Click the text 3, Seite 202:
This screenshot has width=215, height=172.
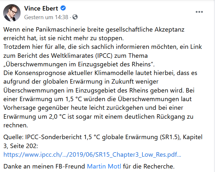point(21,146)
